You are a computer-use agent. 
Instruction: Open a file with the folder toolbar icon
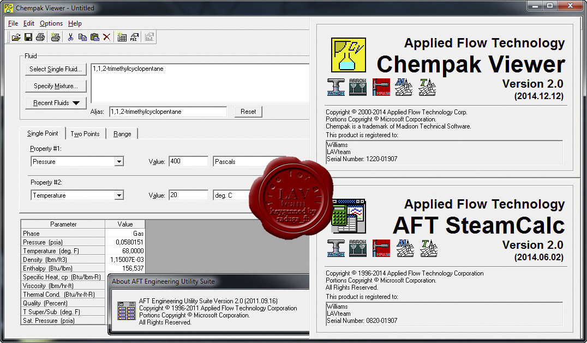(x=16, y=37)
